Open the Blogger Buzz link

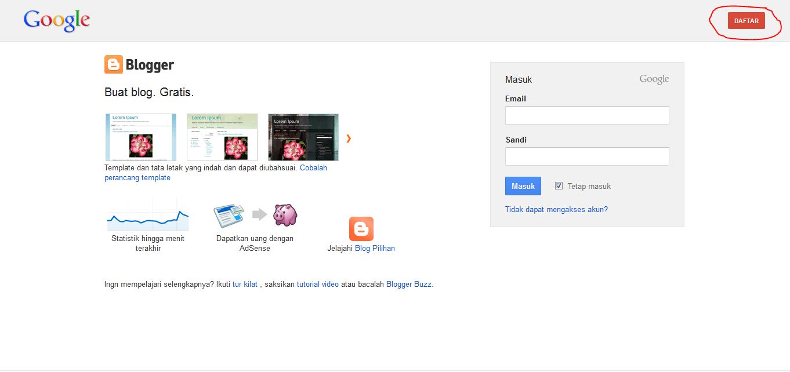[409, 285]
